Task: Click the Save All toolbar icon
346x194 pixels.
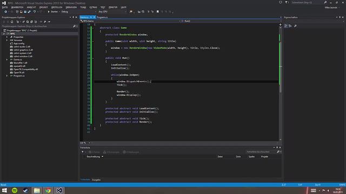Action: pos(29,12)
